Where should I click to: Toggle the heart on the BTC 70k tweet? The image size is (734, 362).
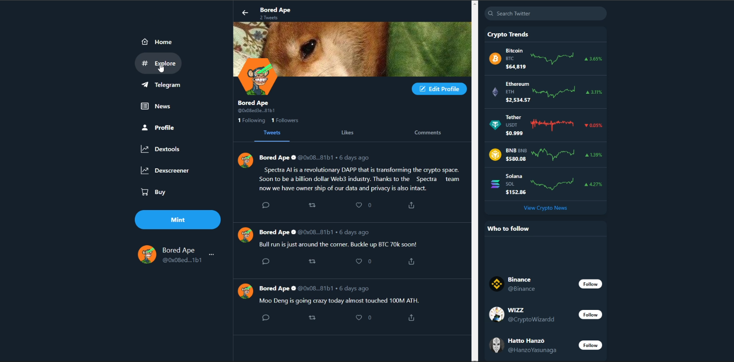[358, 261]
